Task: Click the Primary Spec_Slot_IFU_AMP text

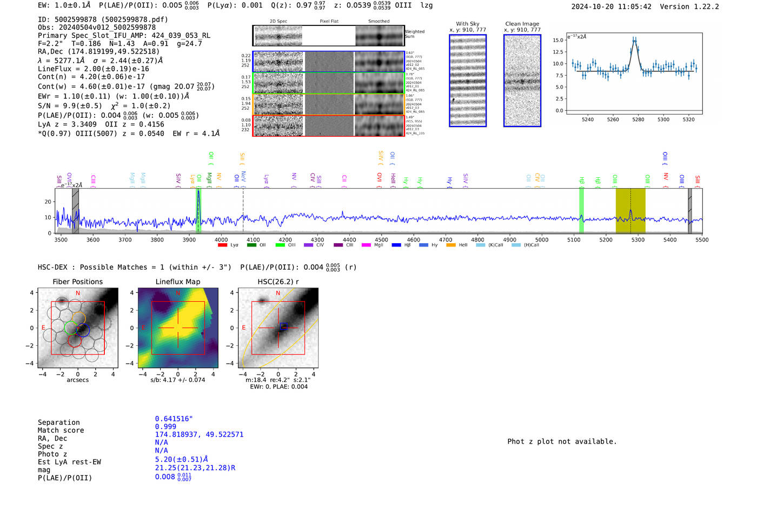Action: 124,36
